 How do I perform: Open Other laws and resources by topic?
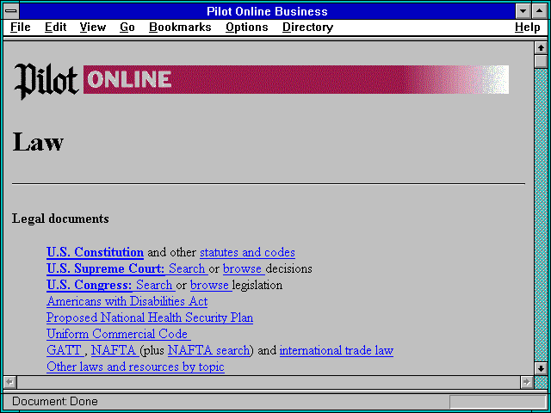point(135,367)
